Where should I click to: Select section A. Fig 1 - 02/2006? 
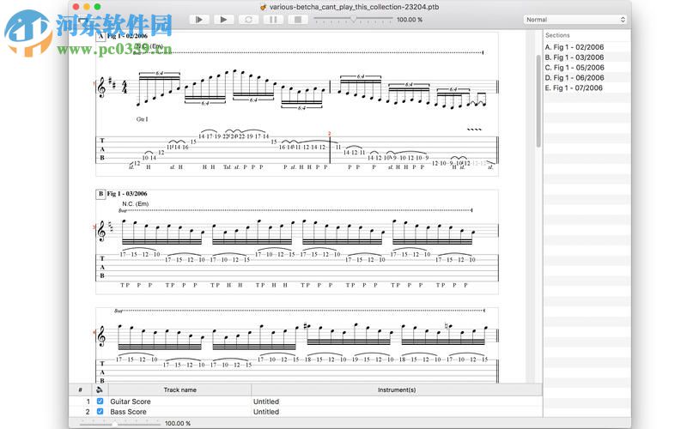574,47
